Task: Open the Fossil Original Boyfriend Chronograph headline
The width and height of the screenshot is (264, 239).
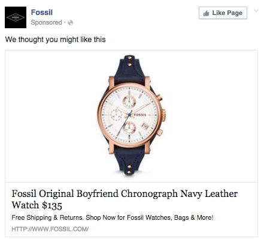Action: [125, 199]
